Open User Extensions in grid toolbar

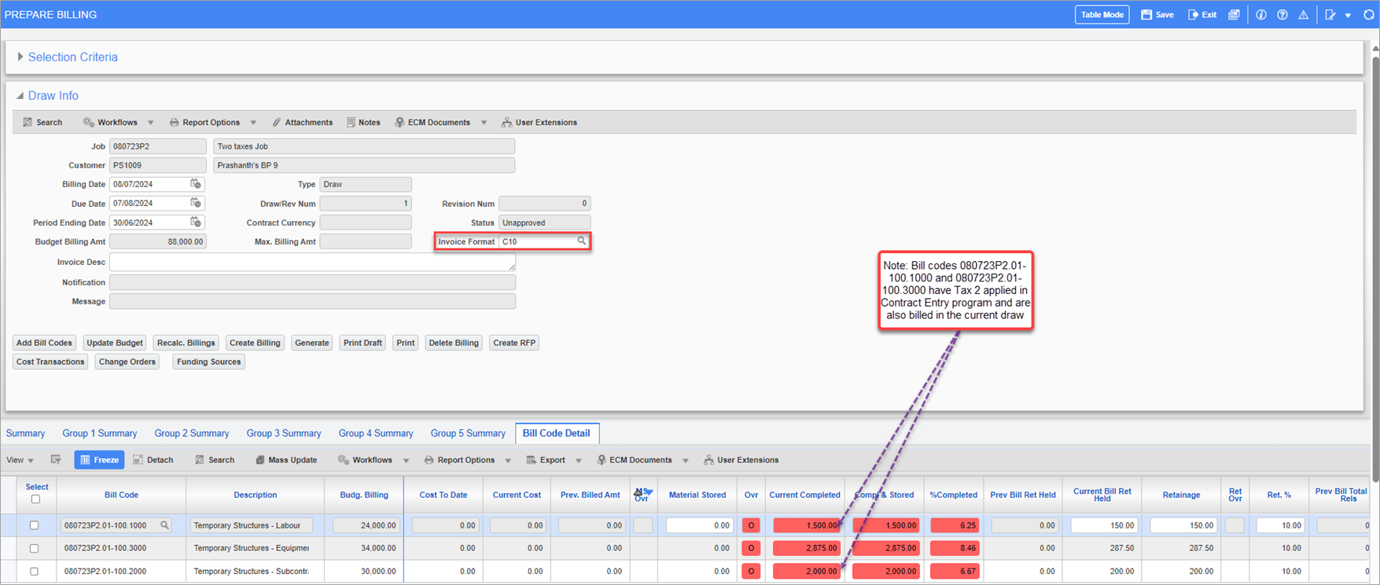tap(741, 460)
